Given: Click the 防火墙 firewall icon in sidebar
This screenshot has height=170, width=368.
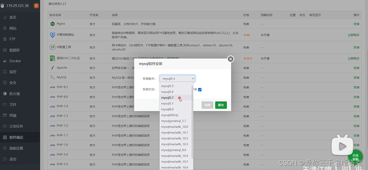Looking at the screenshot, I should pos(5,94).
